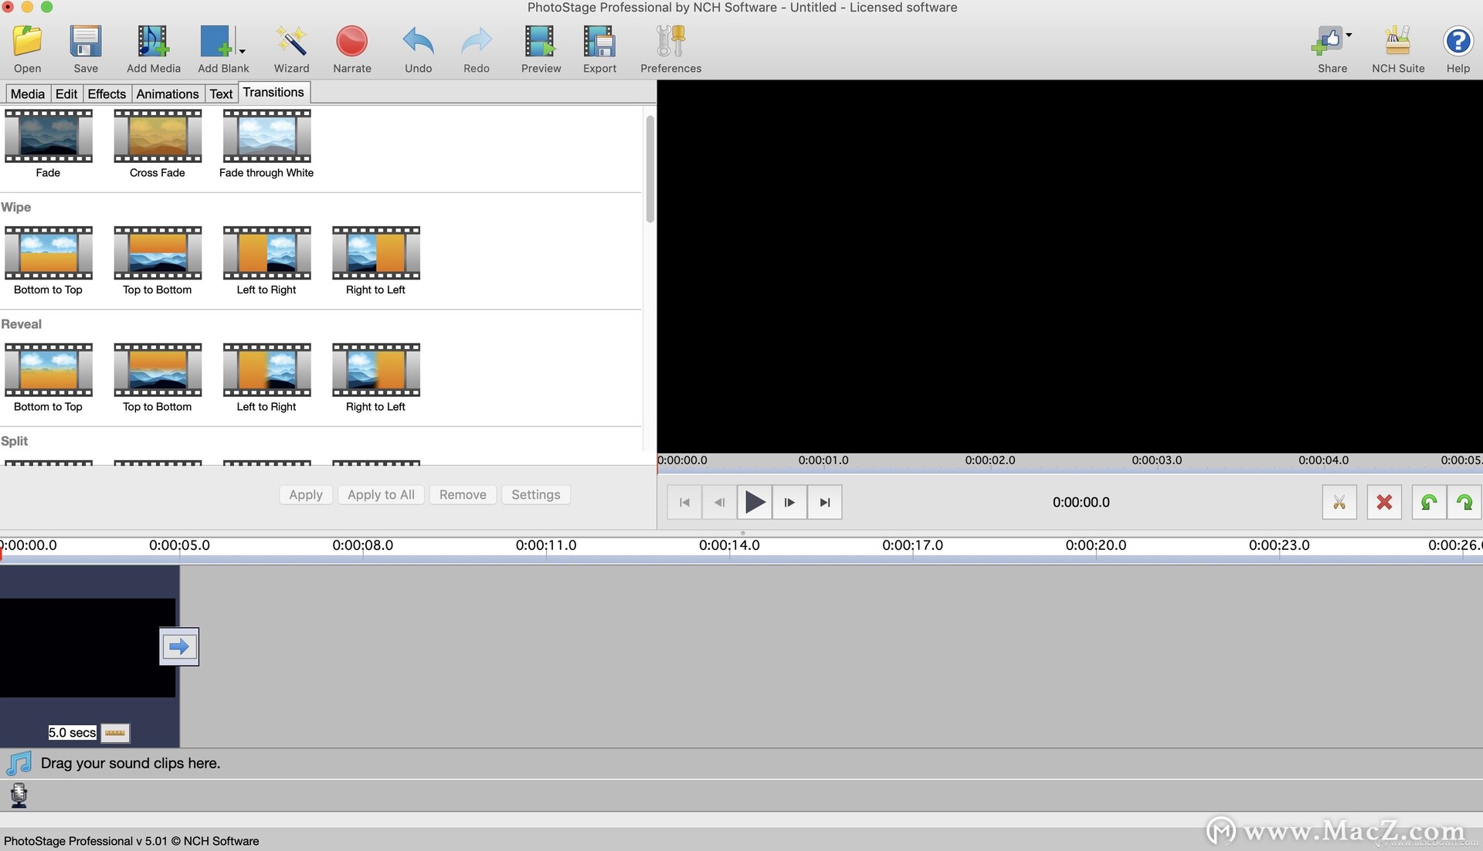Switch to the Media tab
Screen dimensions: 1483x851
[28, 93]
